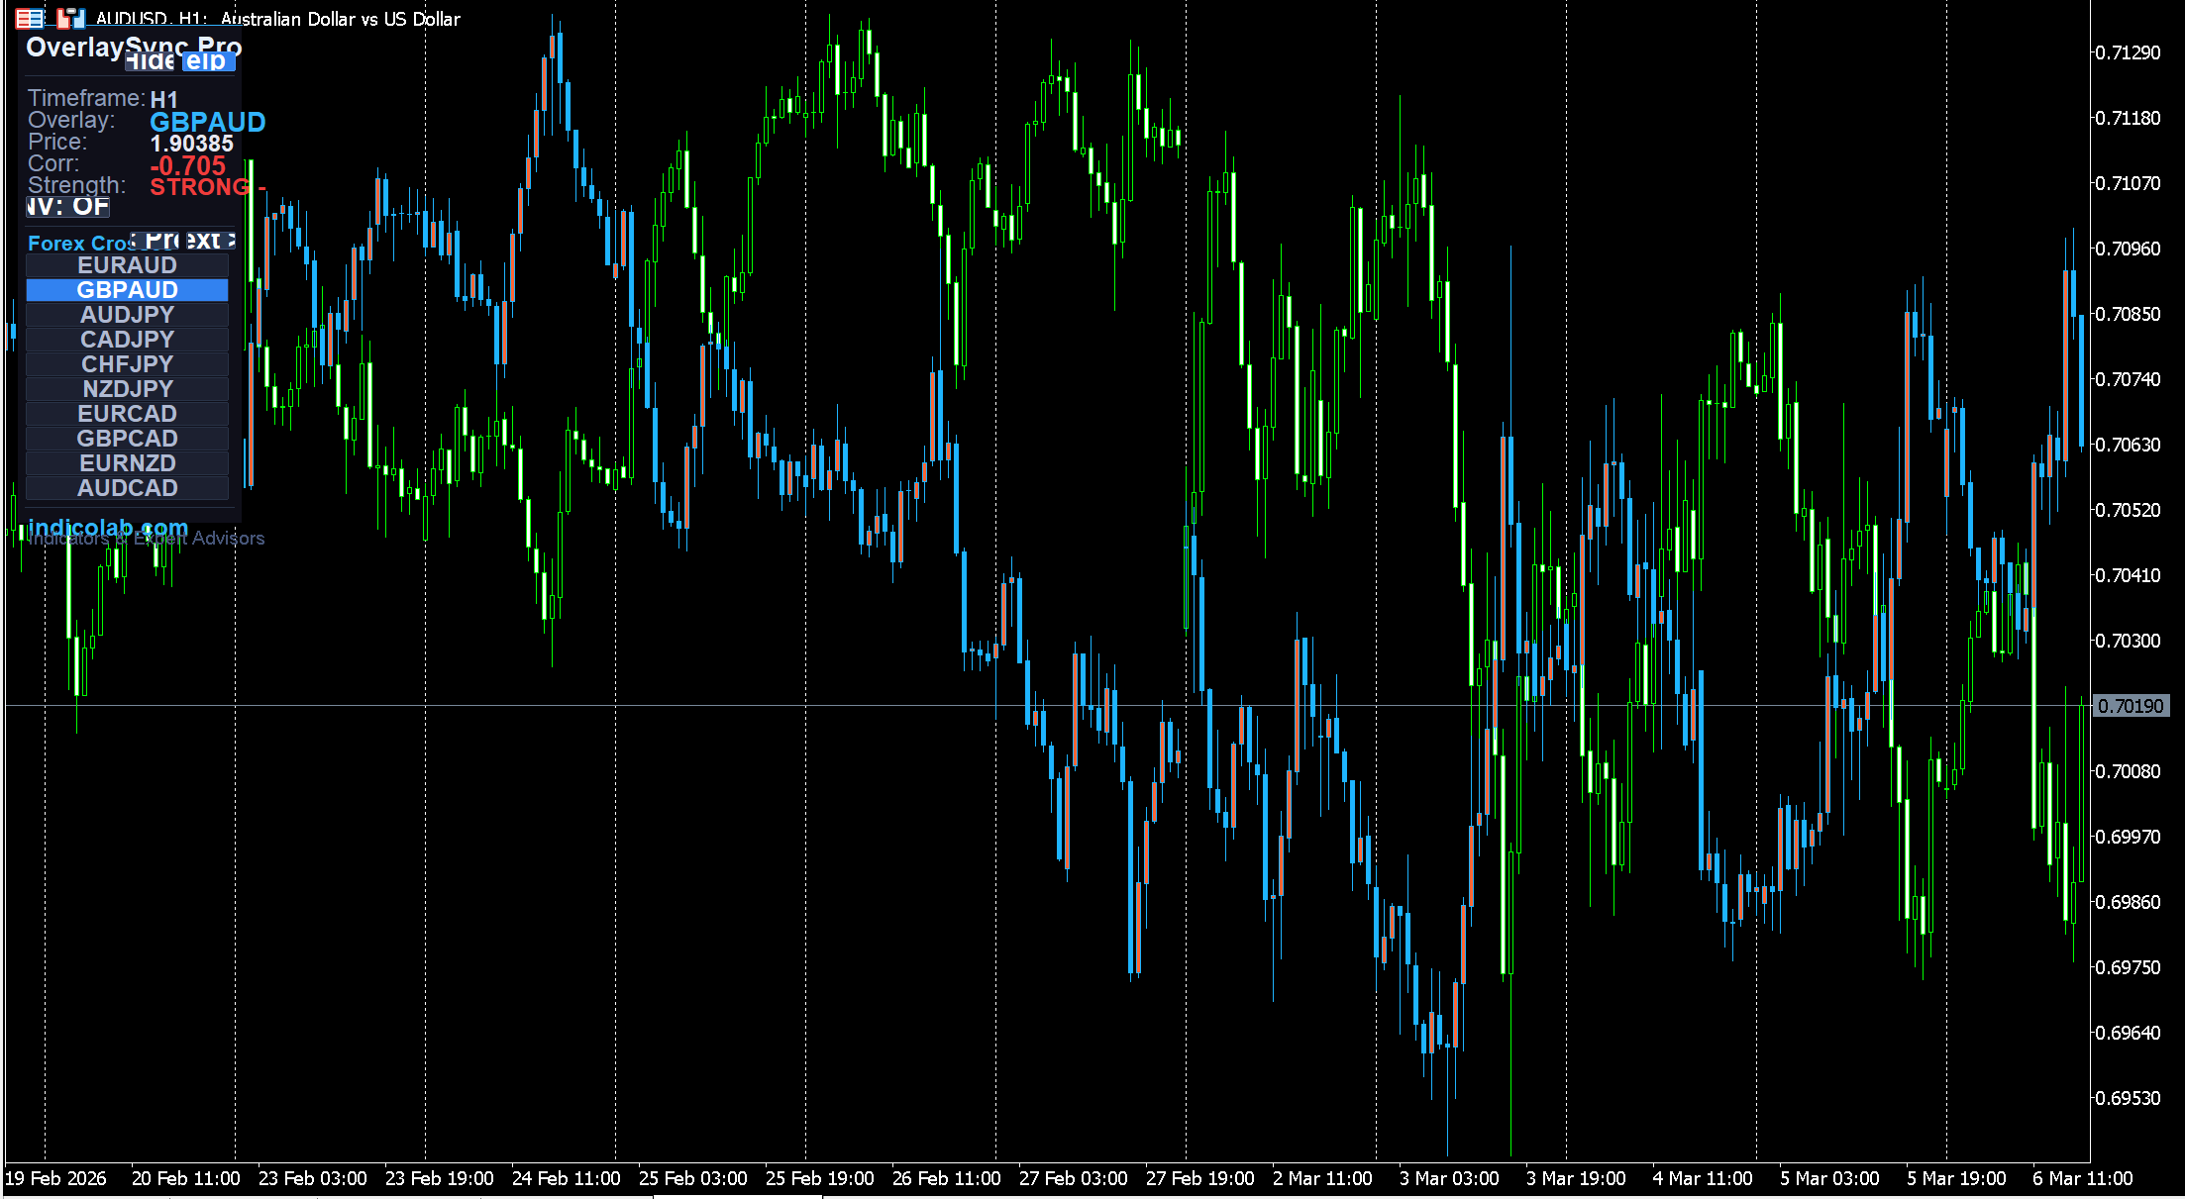This screenshot has width=2185, height=1199.
Task: Click the chart trade levels icon
Action: [x=70, y=18]
